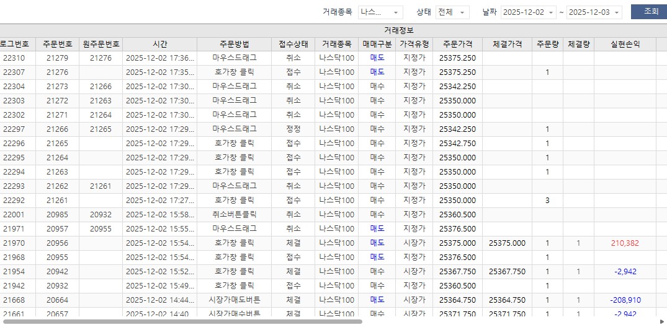Screen dimensions: 667x325
Task: Click the 주문량 column header
Action: (547, 44)
